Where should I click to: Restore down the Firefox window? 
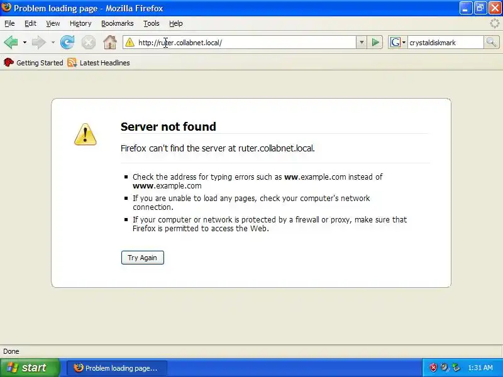[x=480, y=8]
